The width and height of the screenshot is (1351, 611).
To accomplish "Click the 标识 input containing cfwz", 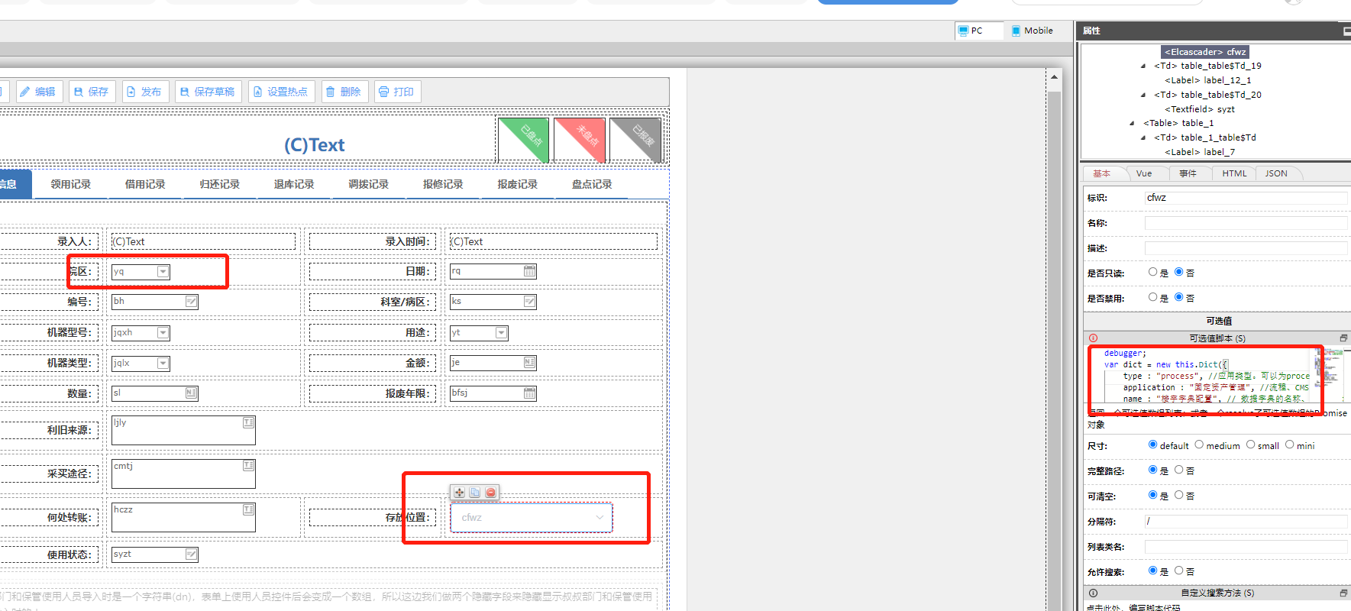I will click(x=1246, y=198).
